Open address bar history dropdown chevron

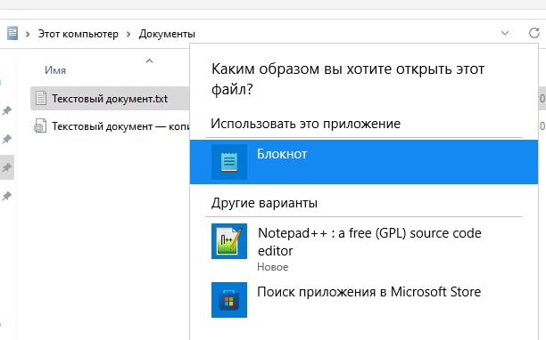[x=505, y=33]
